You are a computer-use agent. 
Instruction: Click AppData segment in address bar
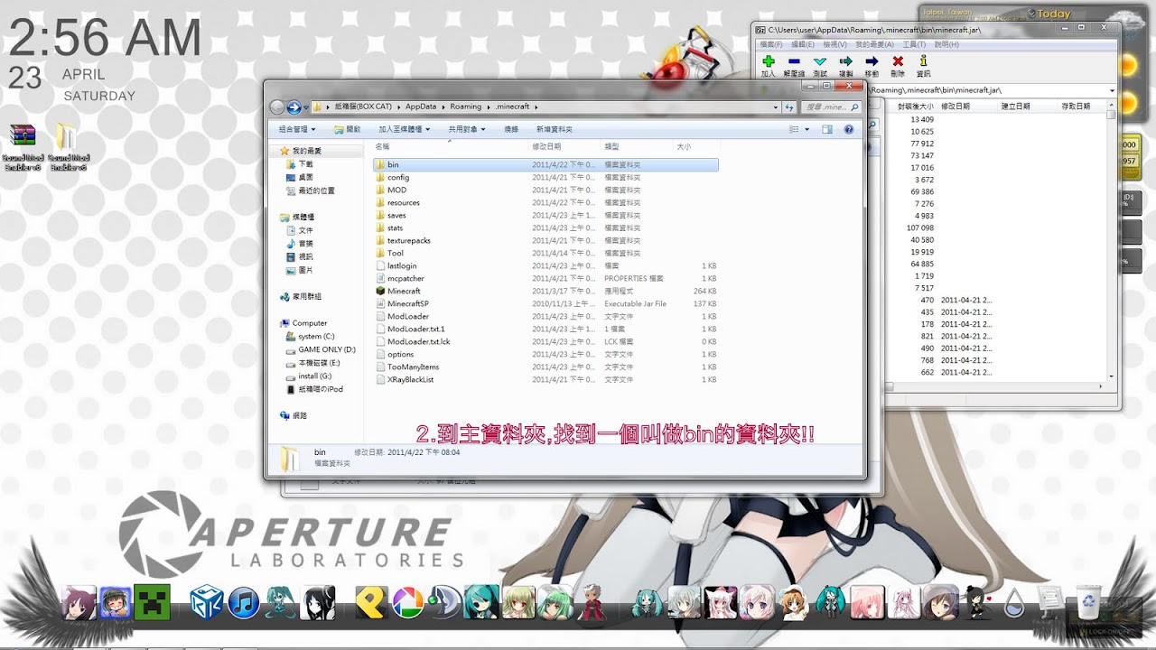[421, 107]
